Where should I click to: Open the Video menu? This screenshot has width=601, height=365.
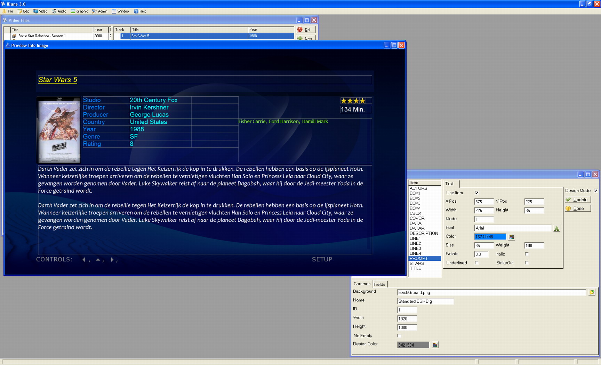pos(40,11)
